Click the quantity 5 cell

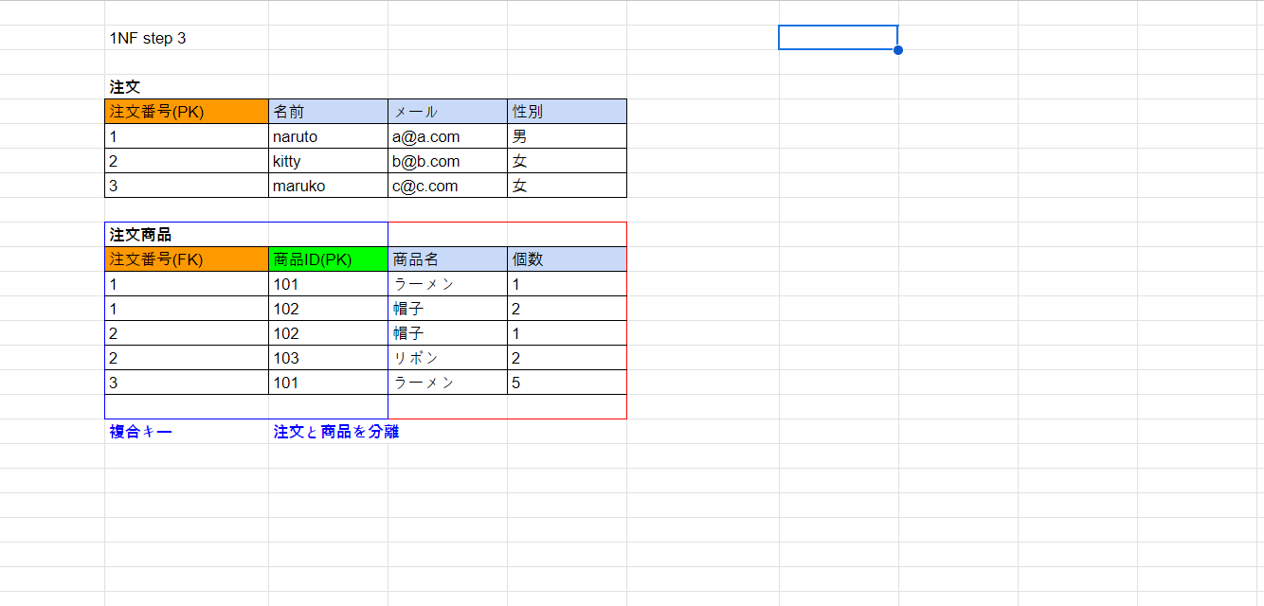tap(567, 383)
